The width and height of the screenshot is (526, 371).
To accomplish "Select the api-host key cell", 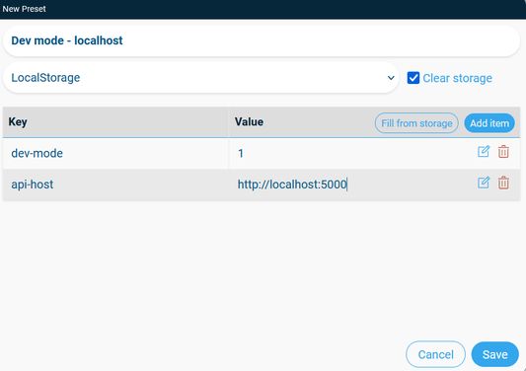I will [115, 185].
